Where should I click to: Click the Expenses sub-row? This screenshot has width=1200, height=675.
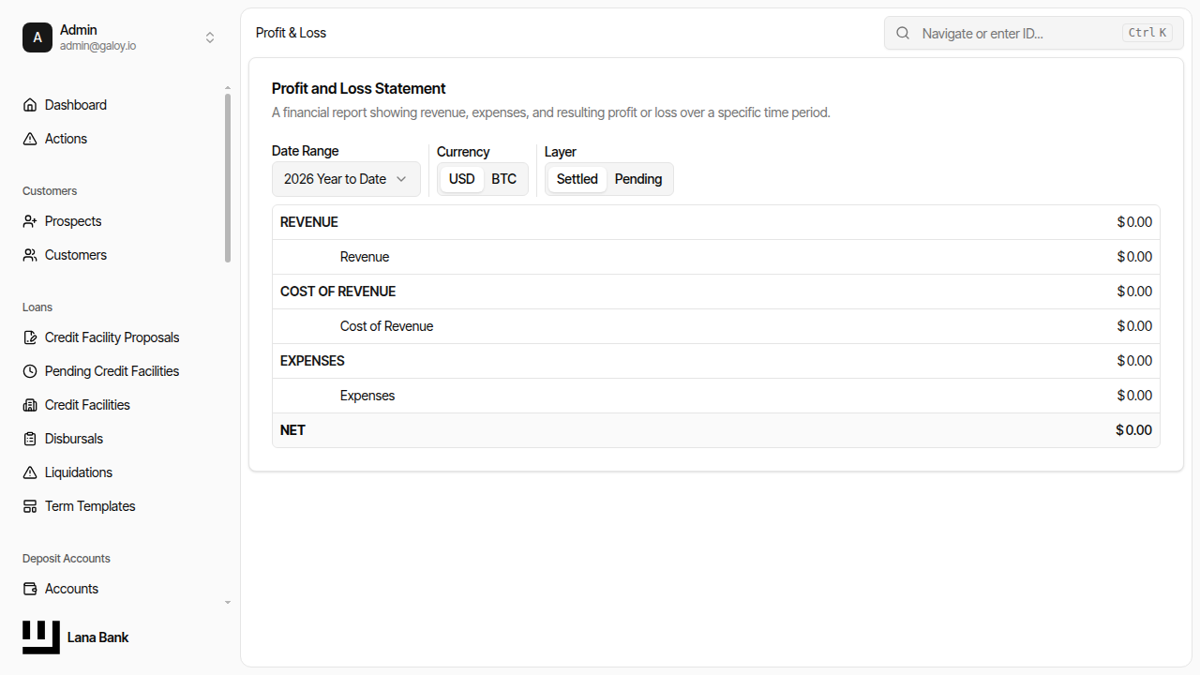716,396
